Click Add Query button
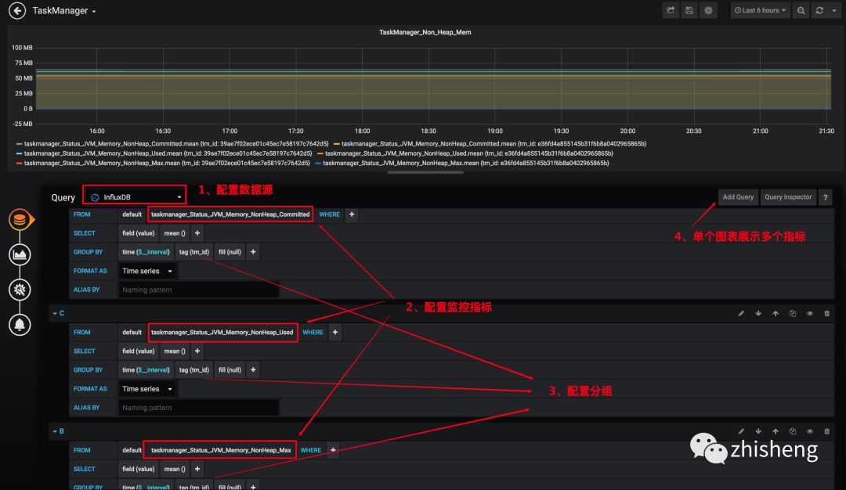The width and height of the screenshot is (846, 490). point(738,197)
